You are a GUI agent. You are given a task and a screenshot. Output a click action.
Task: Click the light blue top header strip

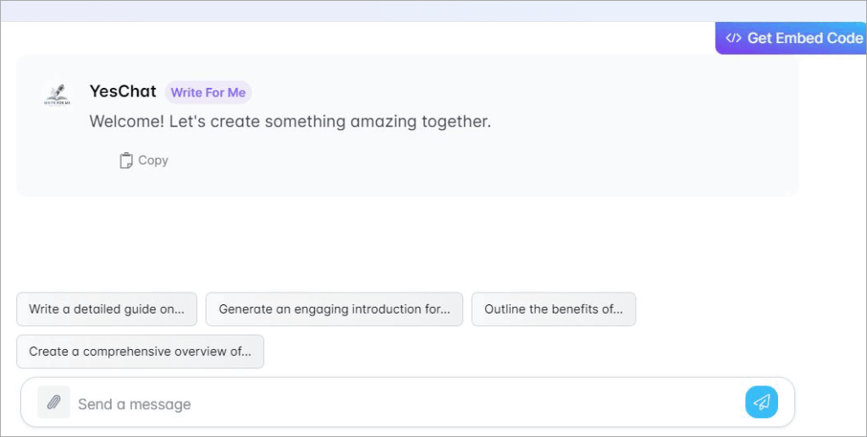433,11
